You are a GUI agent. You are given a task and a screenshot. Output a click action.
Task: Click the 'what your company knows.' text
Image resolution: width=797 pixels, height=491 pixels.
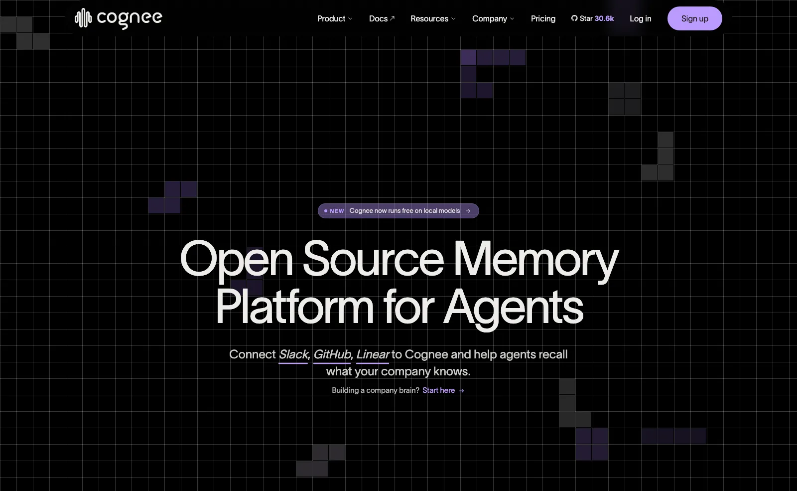coord(398,371)
